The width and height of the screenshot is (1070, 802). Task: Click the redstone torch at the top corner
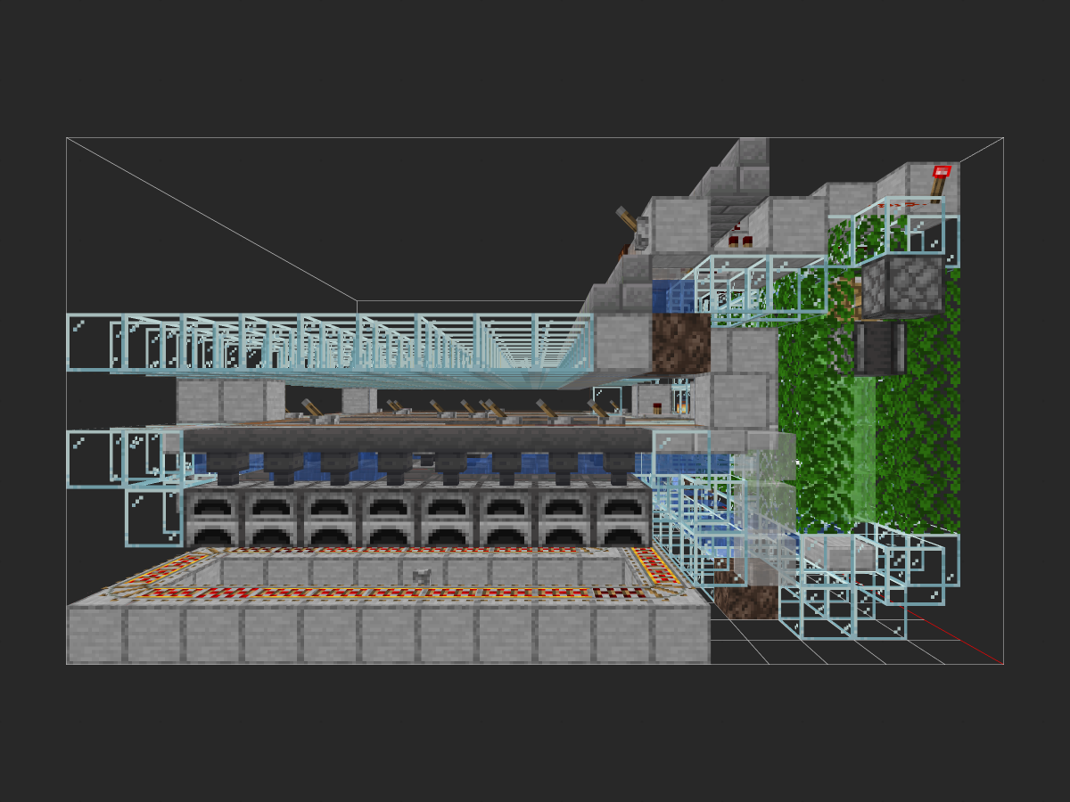coord(940,181)
